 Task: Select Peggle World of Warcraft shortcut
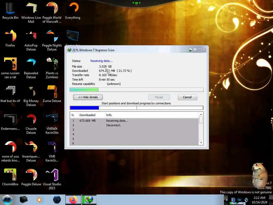(x=52, y=12)
